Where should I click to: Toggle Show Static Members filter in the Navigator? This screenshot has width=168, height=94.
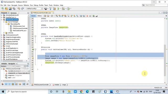click(x=9, y=84)
